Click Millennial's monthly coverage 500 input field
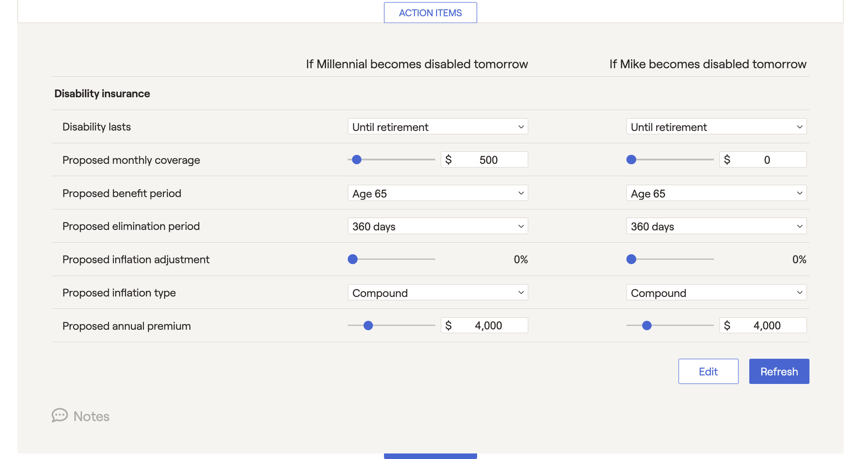 coord(484,159)
